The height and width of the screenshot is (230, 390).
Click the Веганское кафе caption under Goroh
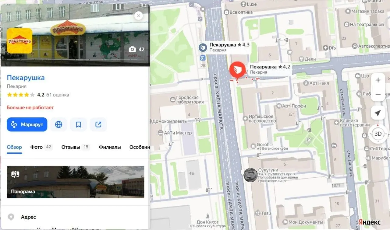(274, 148)
